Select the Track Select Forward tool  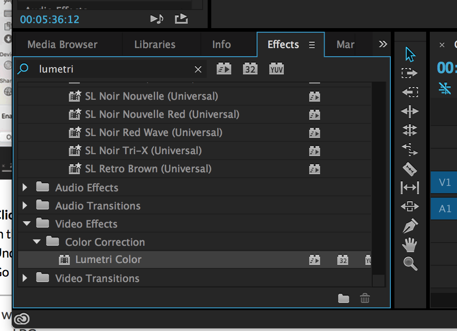point(409,73)
